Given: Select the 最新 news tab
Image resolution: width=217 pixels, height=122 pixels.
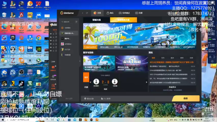Looking at the screenshot, I should [153, 58].
